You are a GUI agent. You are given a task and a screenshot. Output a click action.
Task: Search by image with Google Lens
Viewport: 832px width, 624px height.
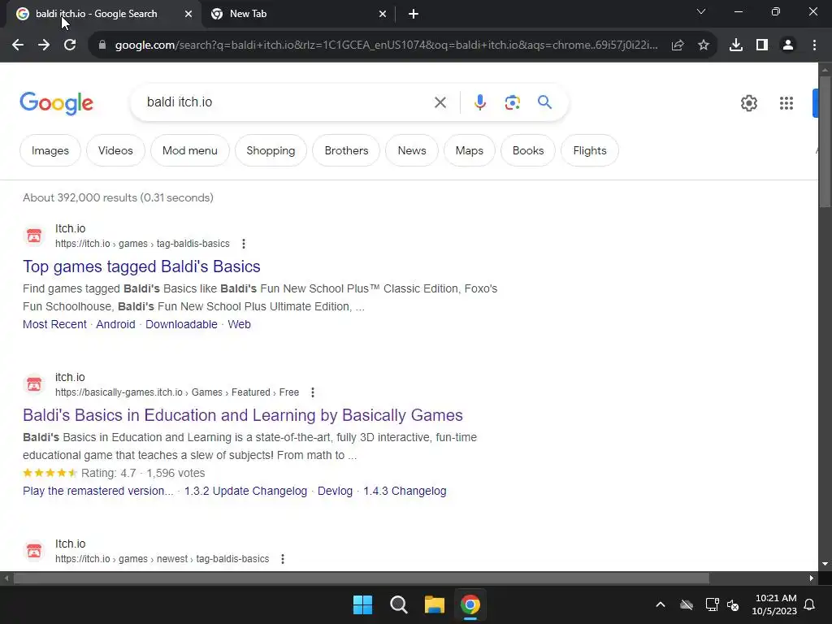pyautogui.click(x=512, y=102)
